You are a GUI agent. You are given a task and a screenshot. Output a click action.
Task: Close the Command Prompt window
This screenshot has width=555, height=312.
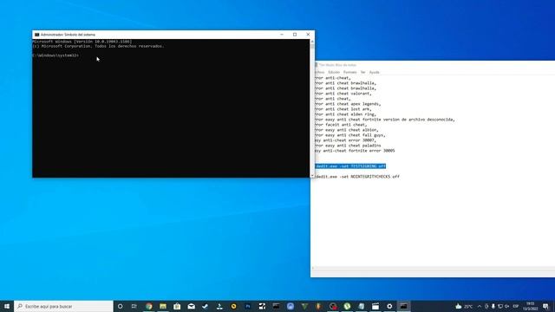point(308,35)
